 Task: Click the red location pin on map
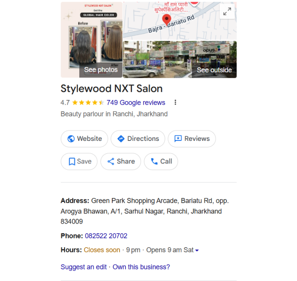166,19
